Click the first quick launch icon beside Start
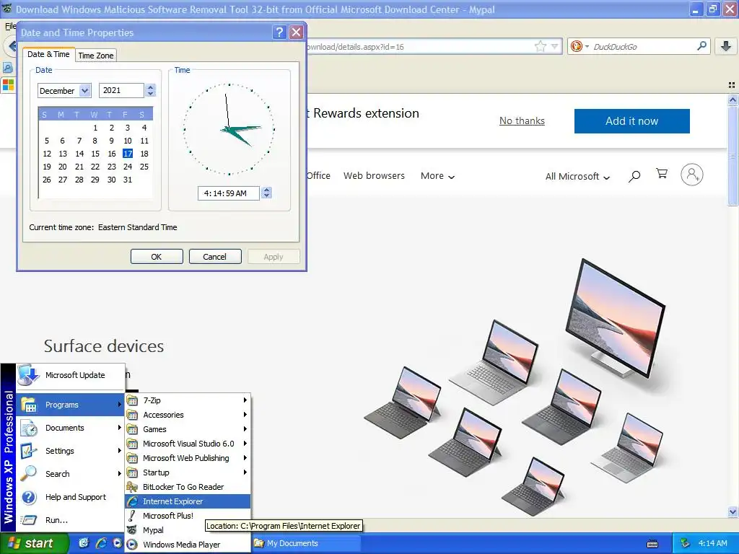Image resolution: width=739 pixels, height=554 pixels. [x=84, y=543]
